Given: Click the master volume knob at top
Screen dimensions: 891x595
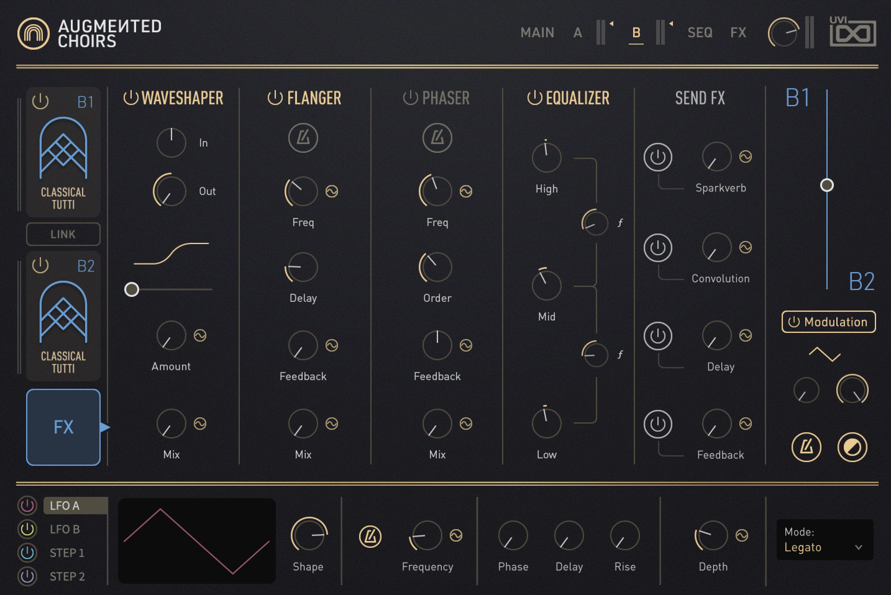Looking at the screenshot, I should [x=783, y=33].
